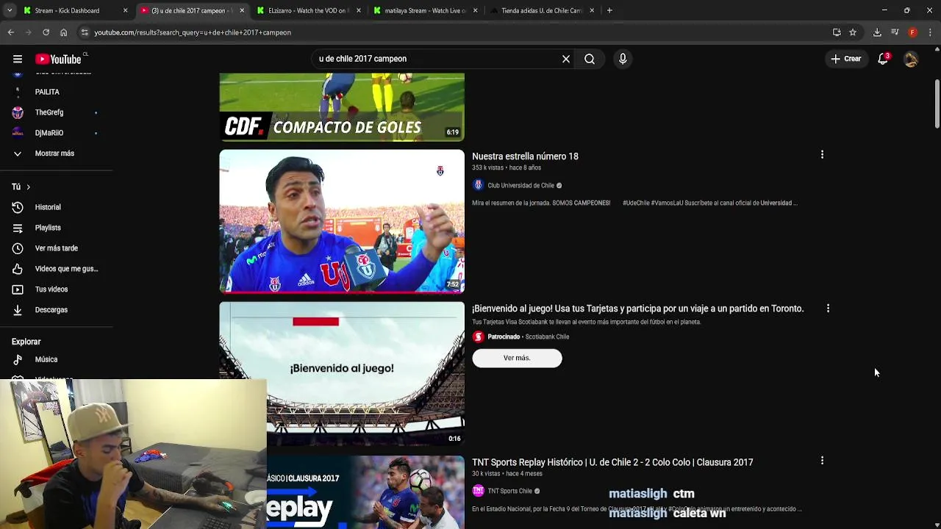
Task: Open the YouTube hamburger guide menu
Action: click(18, 59)
